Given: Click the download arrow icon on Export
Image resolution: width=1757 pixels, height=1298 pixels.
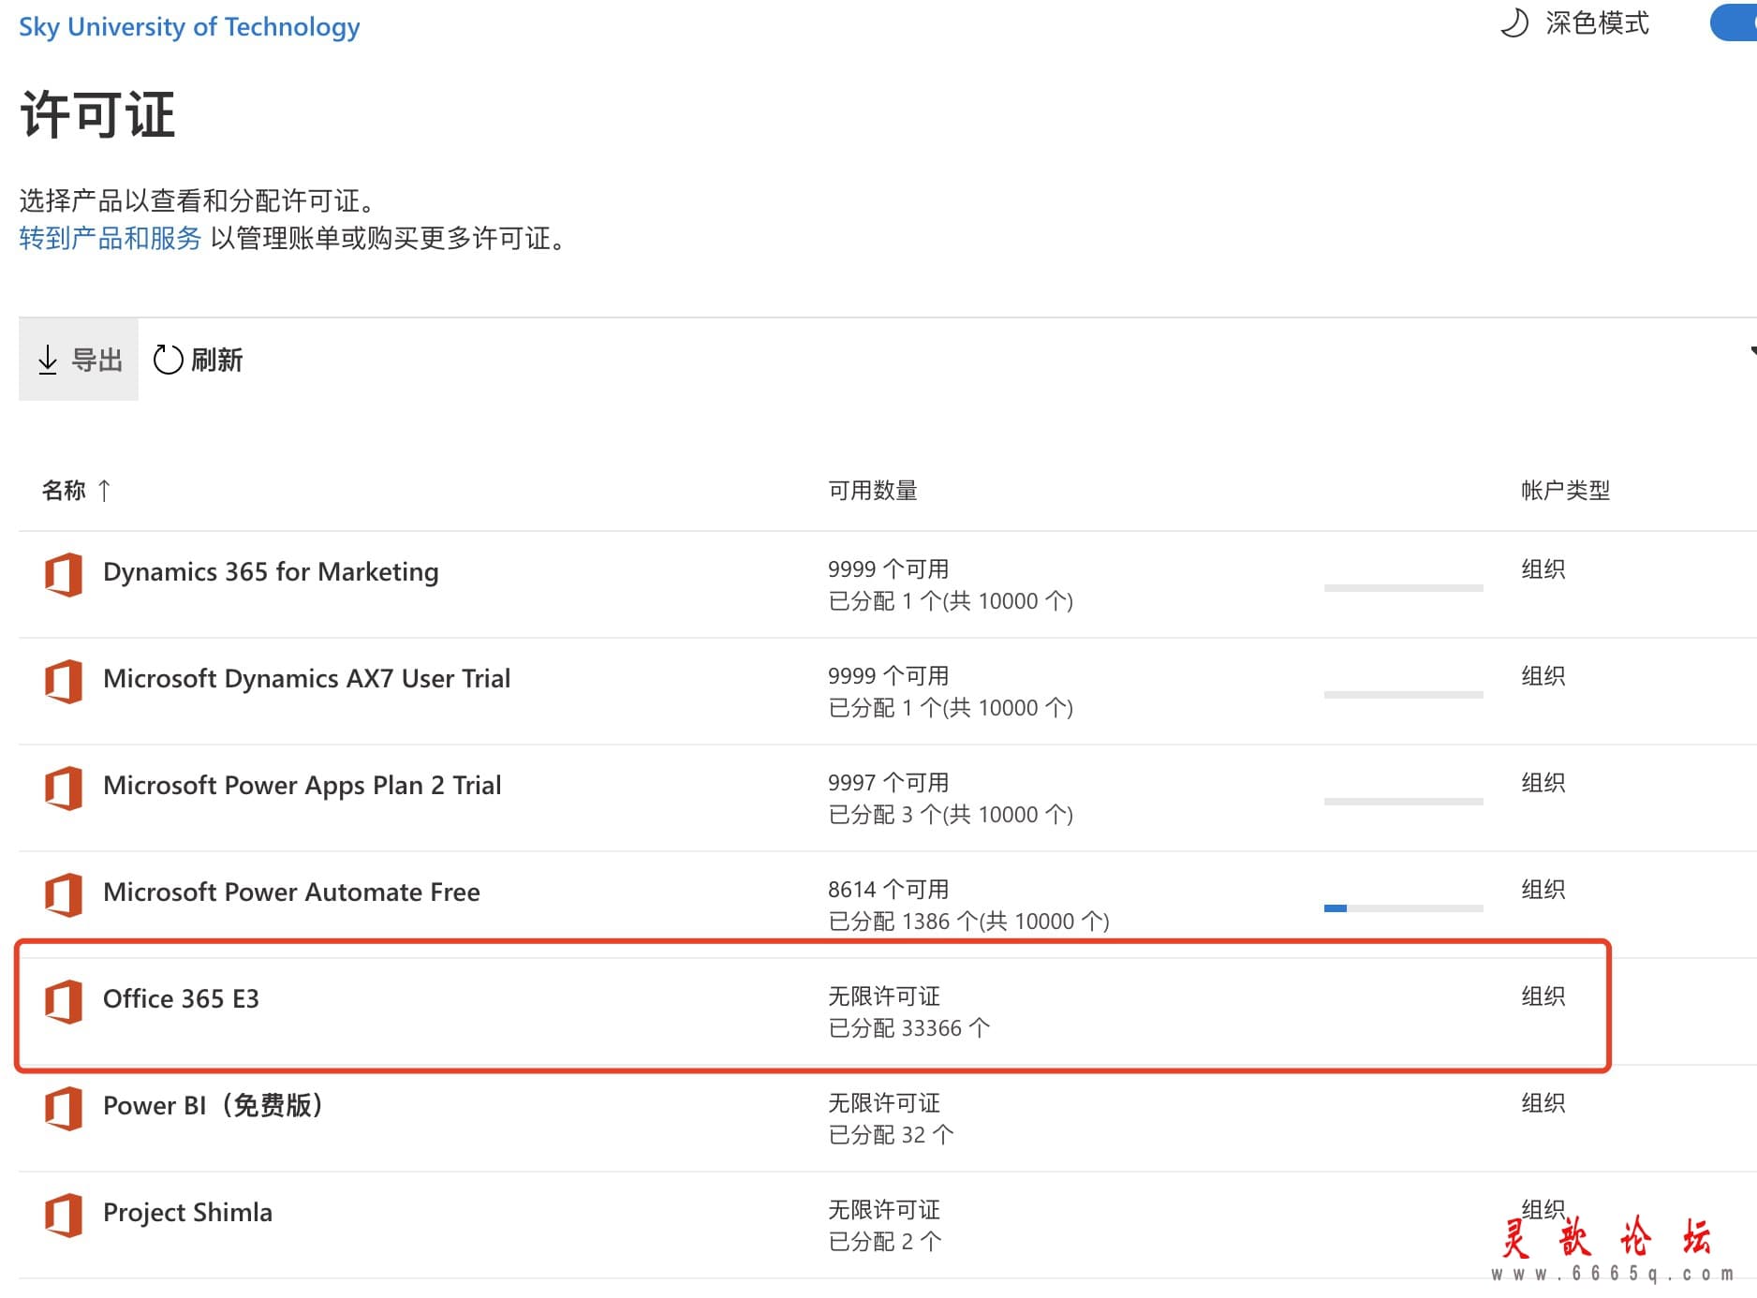Looking at the screenshot, I should (48, 360).
